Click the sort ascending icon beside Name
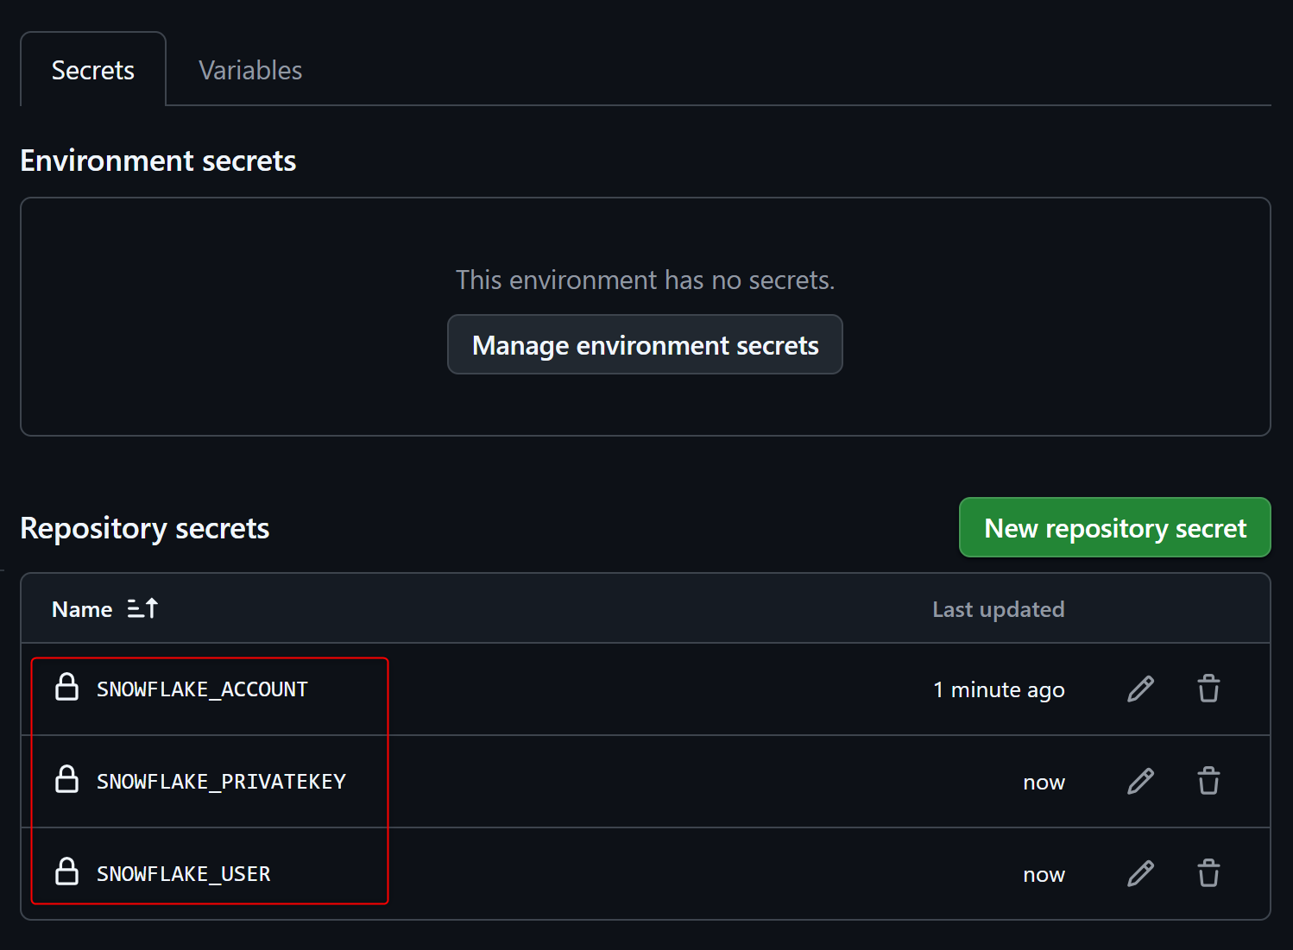1293x950 pixels. point(142,608)
